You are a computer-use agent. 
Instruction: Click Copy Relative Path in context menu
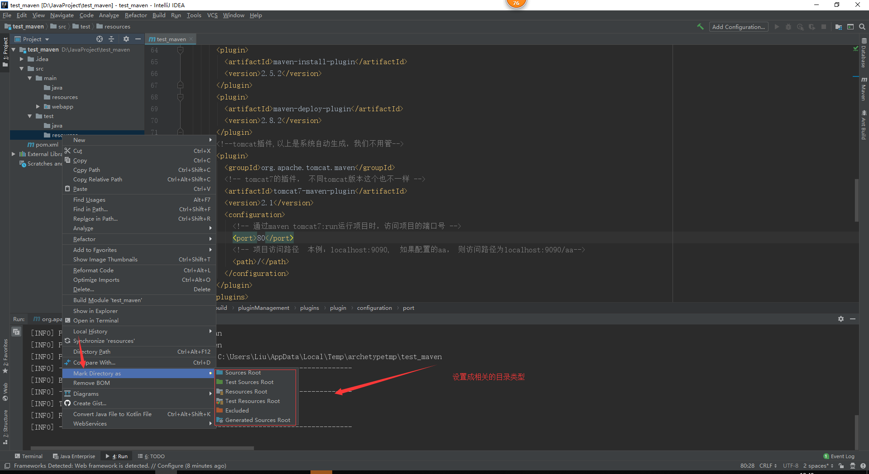(x=138, y=180)
